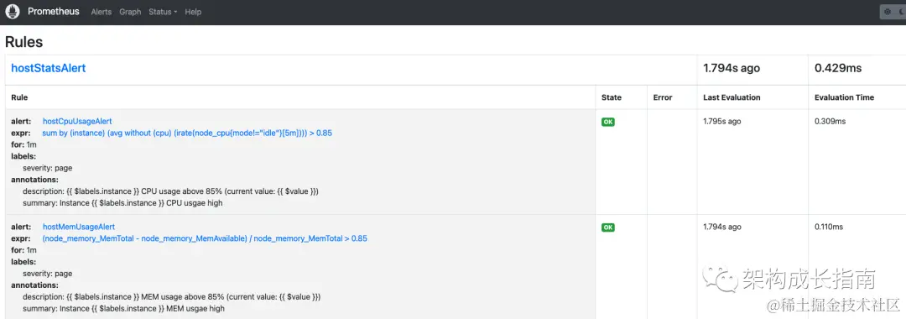Open the node_memory_MemTotal expression link
Screen dimensions: 906x319
[x=206, y=238]
